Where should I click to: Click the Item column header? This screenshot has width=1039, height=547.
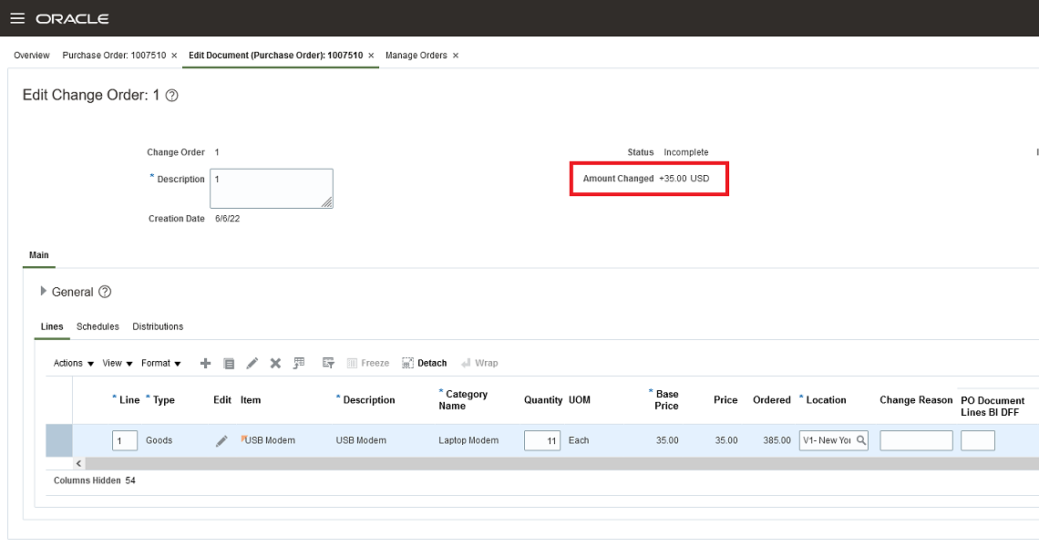pyautogui.click(x=251, y=400)
